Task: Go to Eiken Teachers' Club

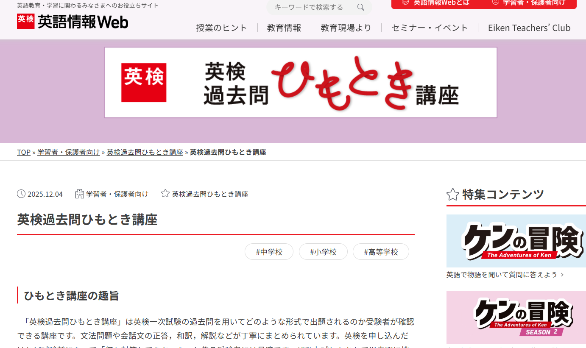Action: pos(529,28)
